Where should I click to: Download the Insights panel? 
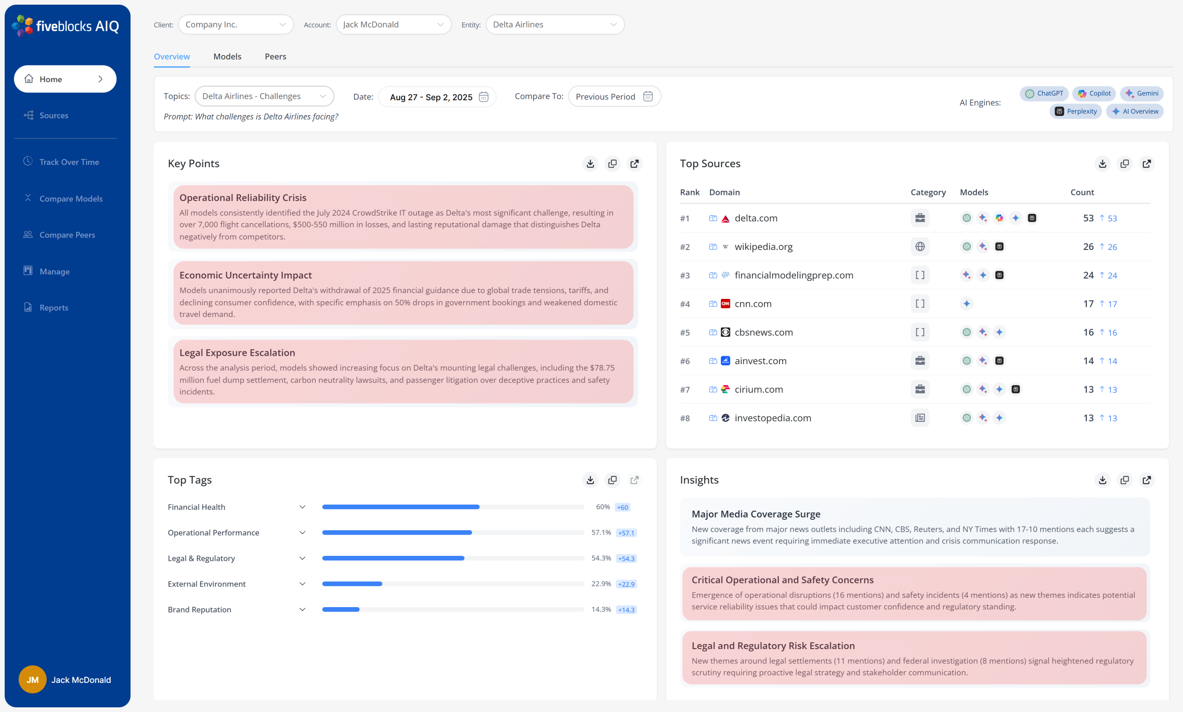click(x=1103, y=480)
